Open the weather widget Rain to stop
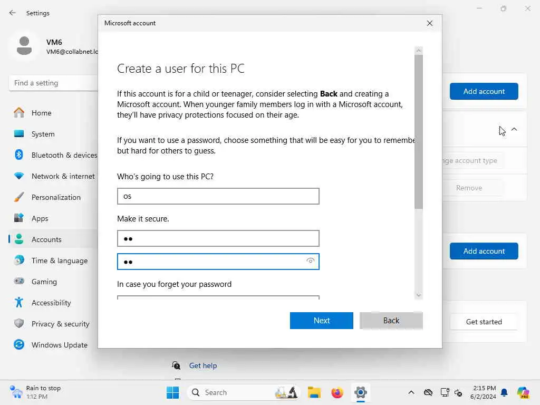The height and width of the screenshot is (405, 540). click(35, 392)
